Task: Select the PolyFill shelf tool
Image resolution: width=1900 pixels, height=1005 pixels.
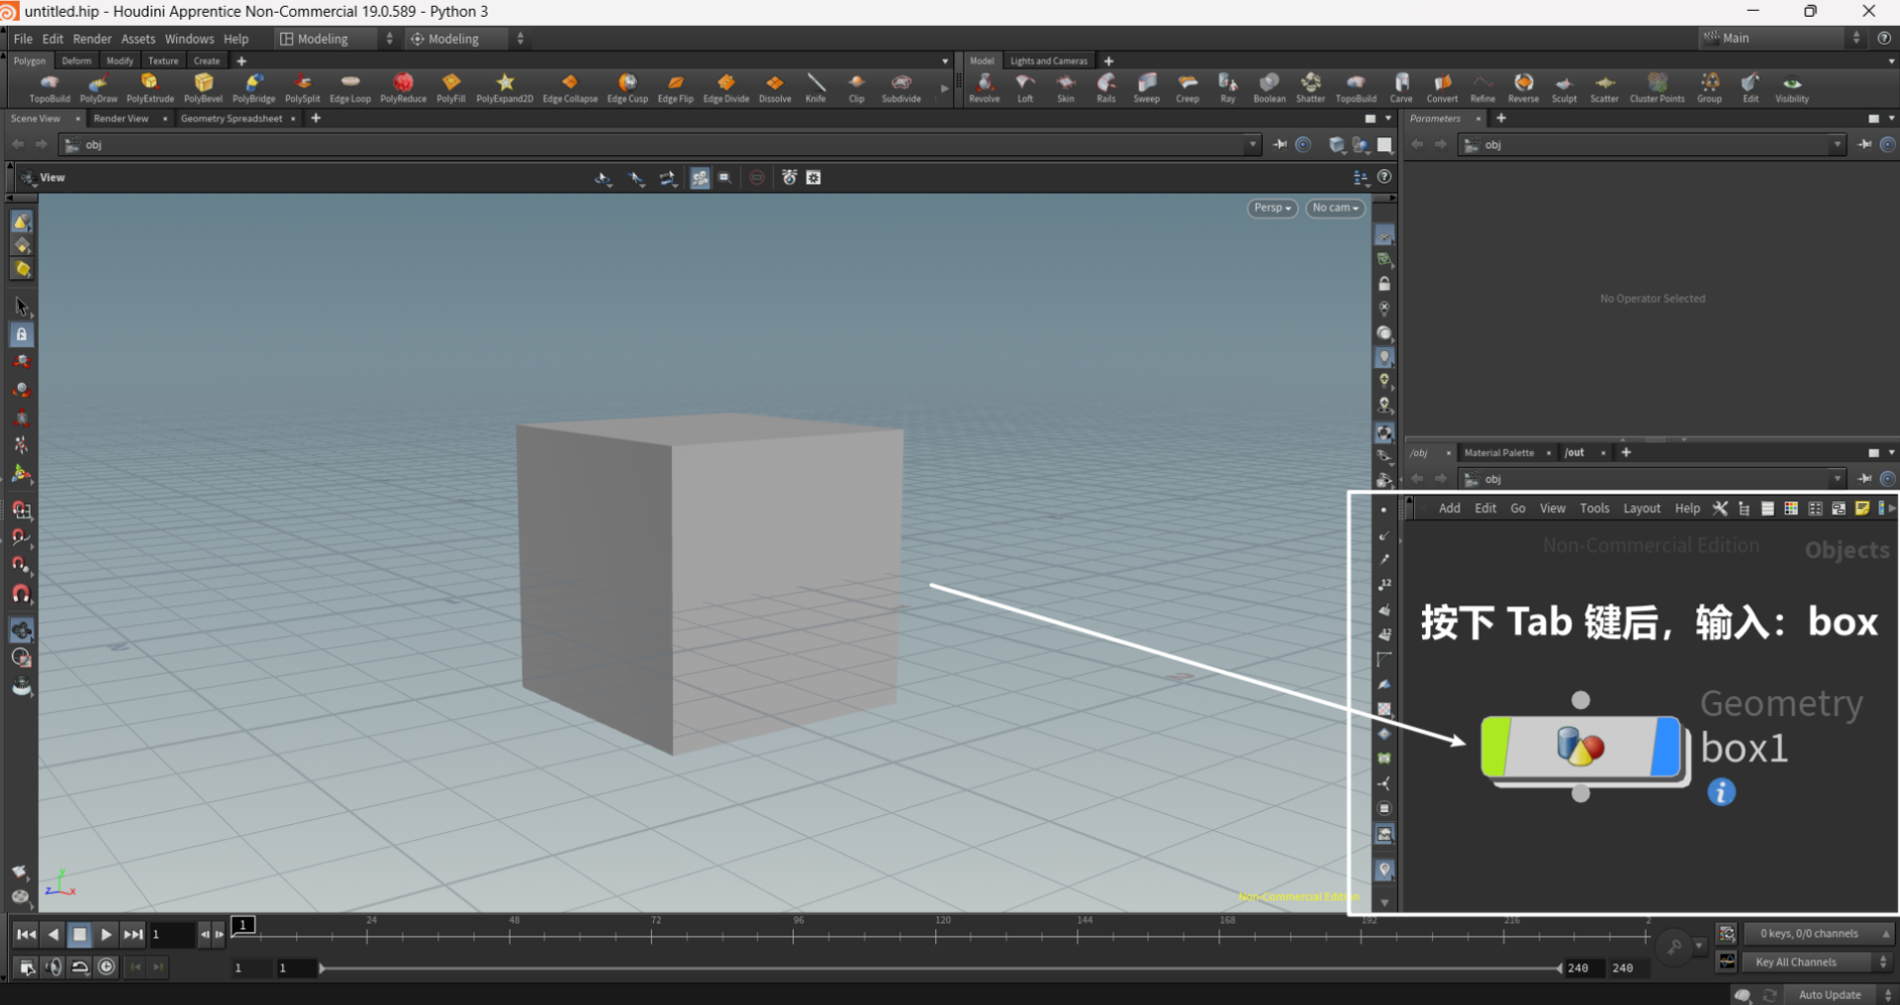Action: tap(451, 87)
